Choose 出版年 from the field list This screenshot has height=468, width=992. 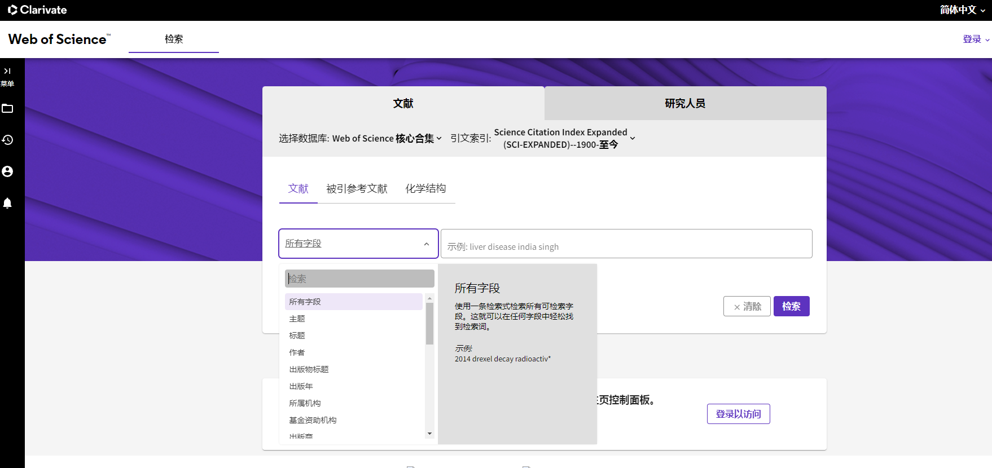tap(354, 386)
